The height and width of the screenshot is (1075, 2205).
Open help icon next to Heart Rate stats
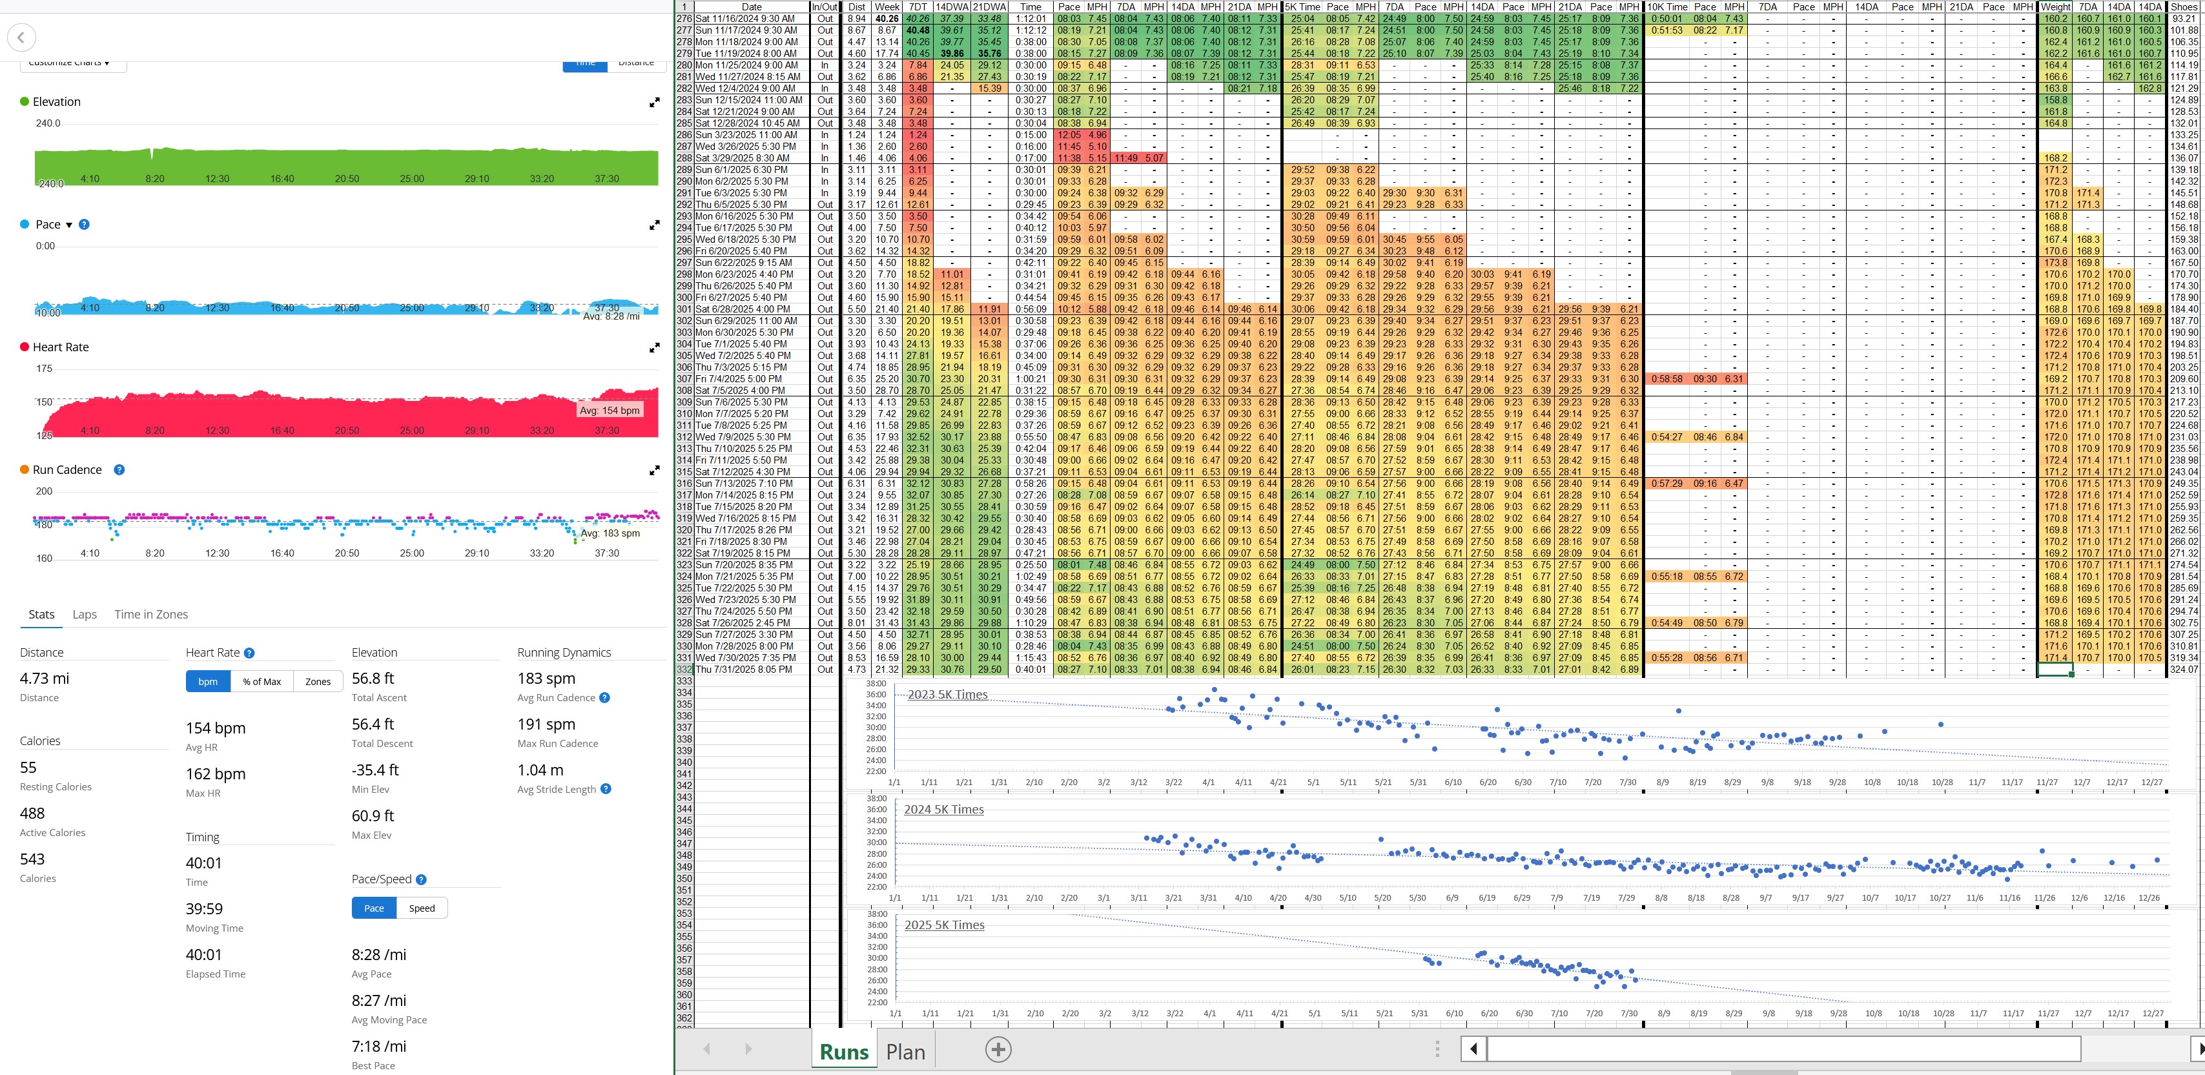(249, 653)
